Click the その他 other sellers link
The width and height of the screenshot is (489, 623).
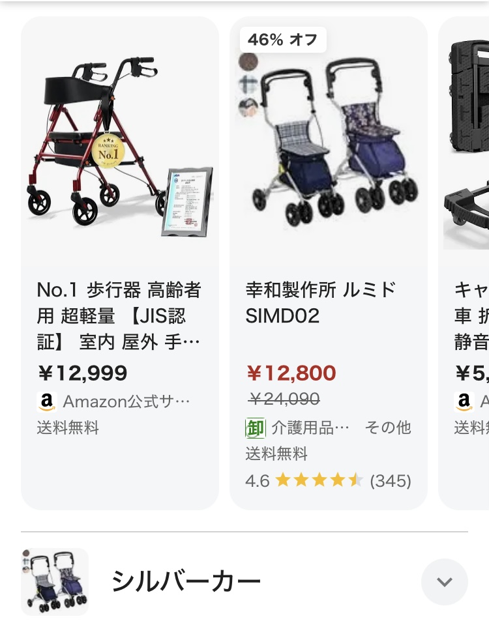[x=388, y=428]
